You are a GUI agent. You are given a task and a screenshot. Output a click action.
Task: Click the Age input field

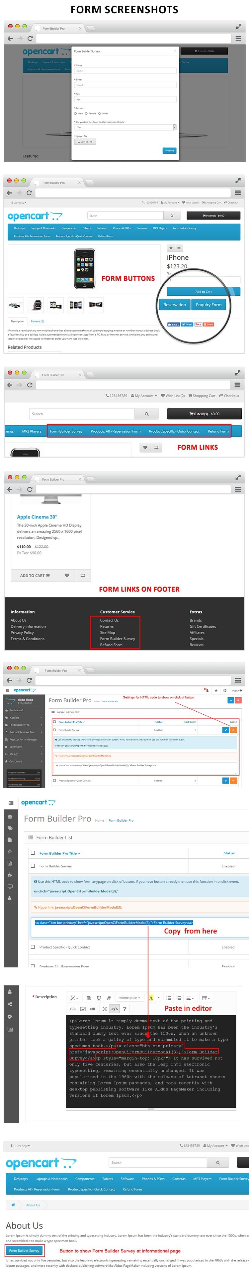(x=125, y=99)
